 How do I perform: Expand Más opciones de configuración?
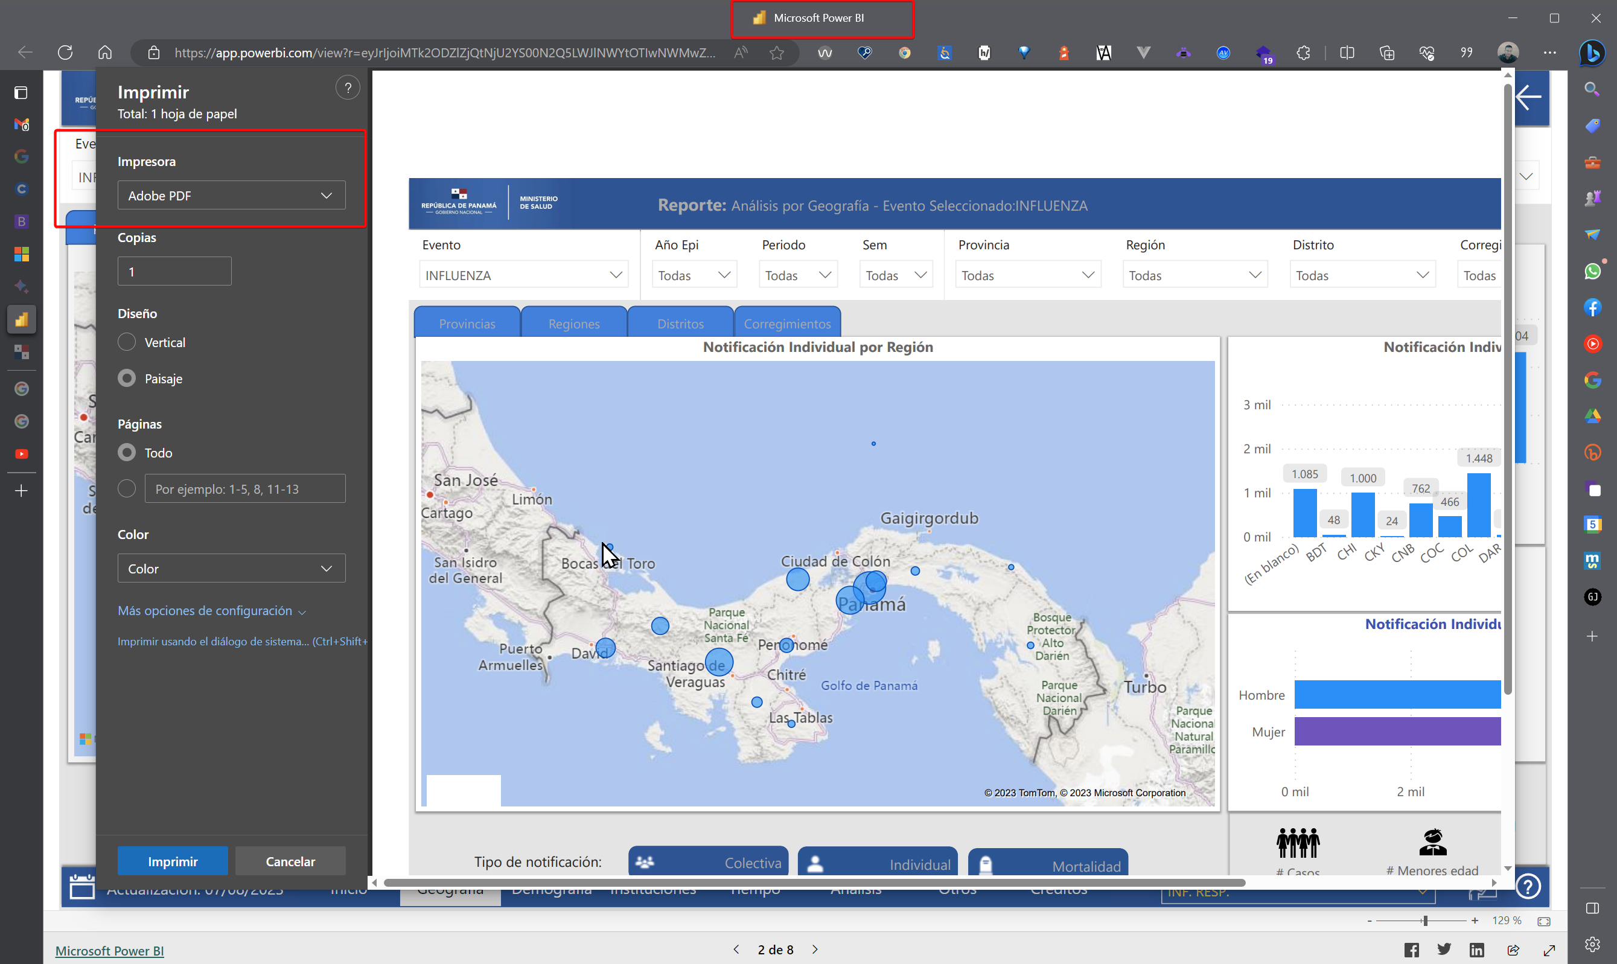211,611
